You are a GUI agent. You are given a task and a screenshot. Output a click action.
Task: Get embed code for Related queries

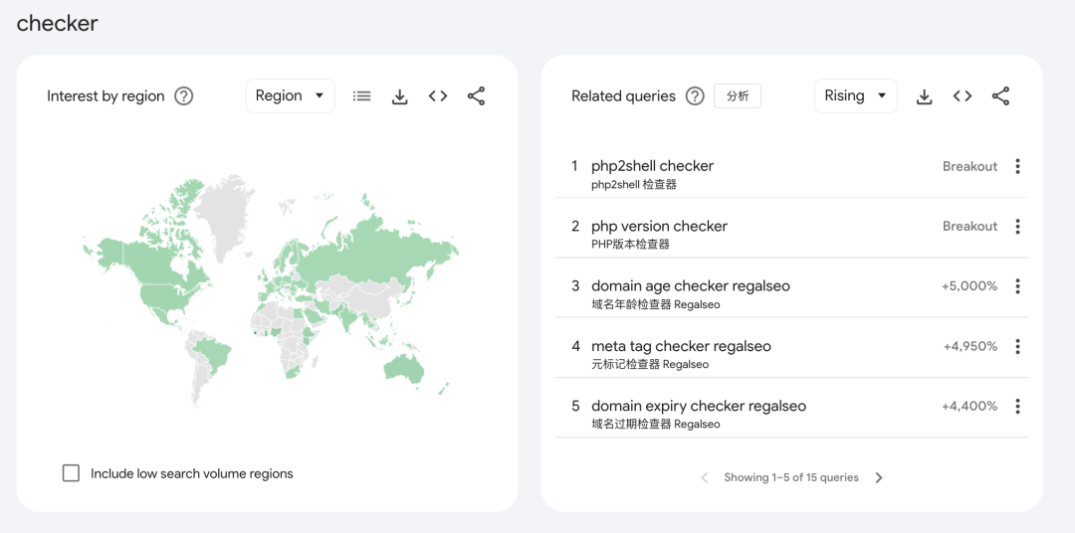[x=963, y=95]
